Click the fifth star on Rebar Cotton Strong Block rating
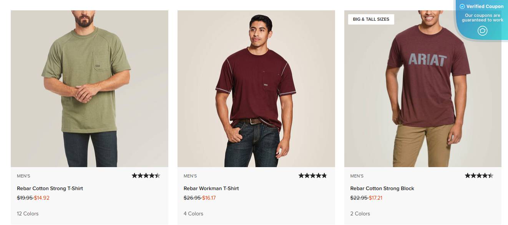 coord(490,175)
